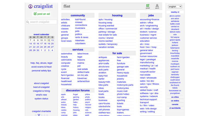Open garage sale link
The height and width of the screenshot is (116, 213).
[123, 67]
